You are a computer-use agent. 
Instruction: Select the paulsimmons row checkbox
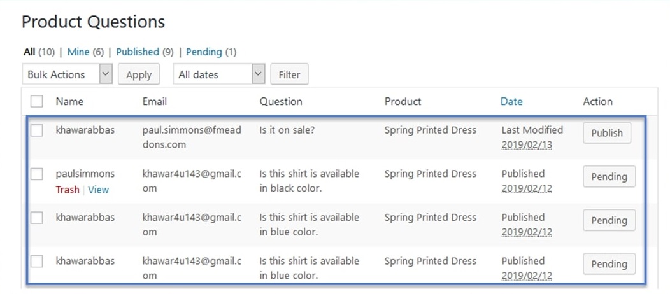37,174
